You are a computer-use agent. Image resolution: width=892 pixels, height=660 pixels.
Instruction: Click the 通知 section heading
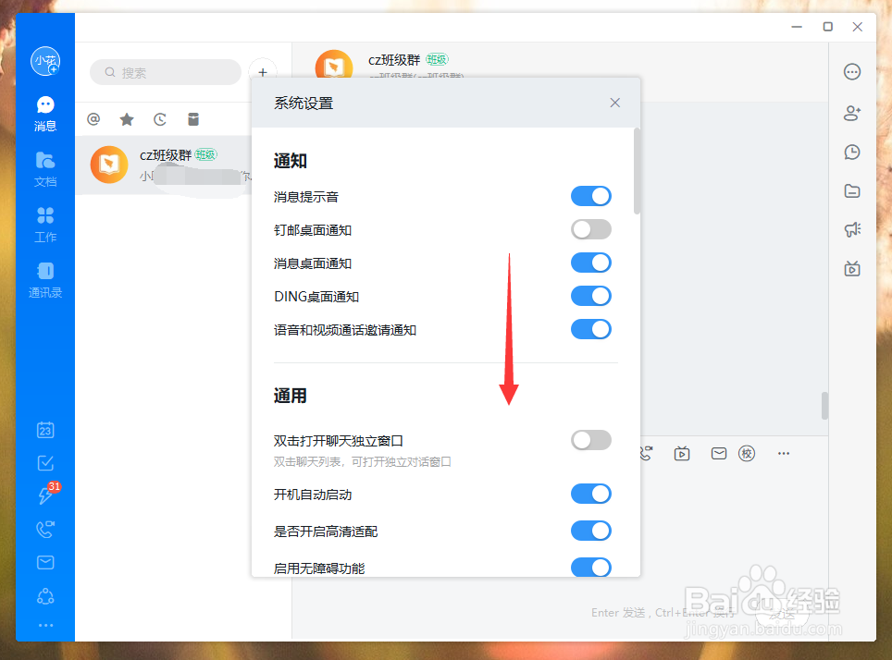click(291, 162)
